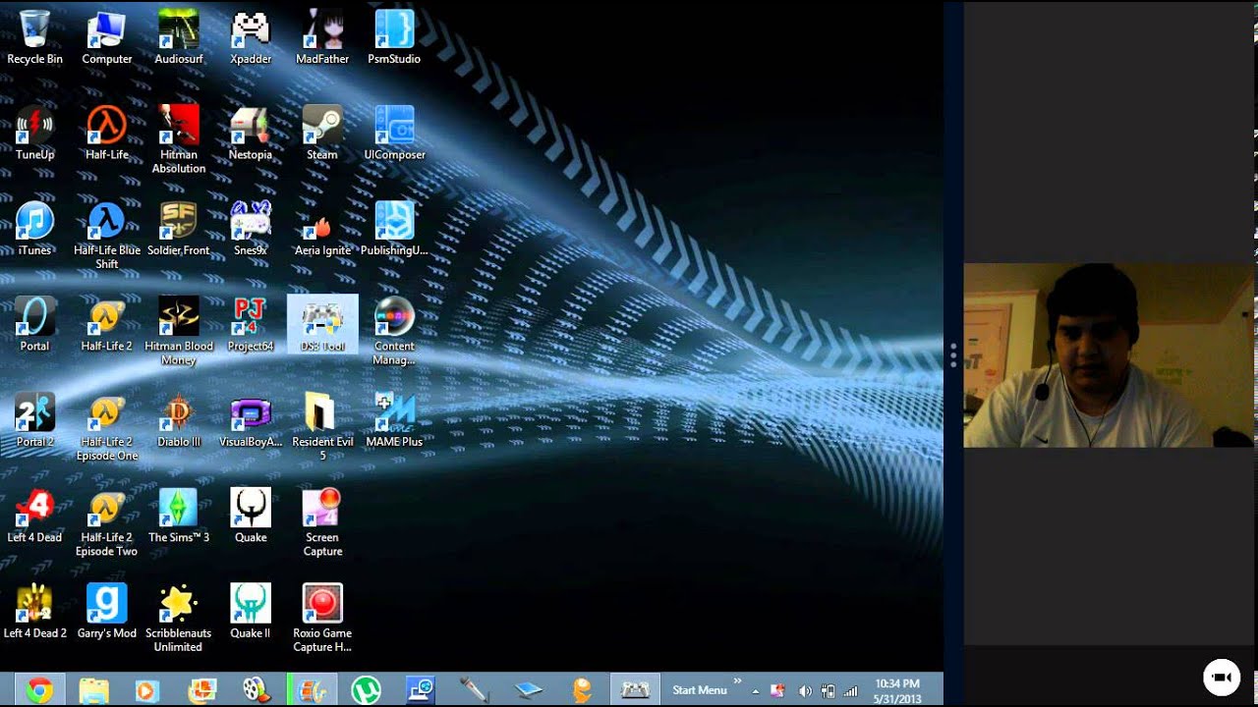Open File Explorer from the taskbar
Screen dimensions: 1258x707
point(93,690)
